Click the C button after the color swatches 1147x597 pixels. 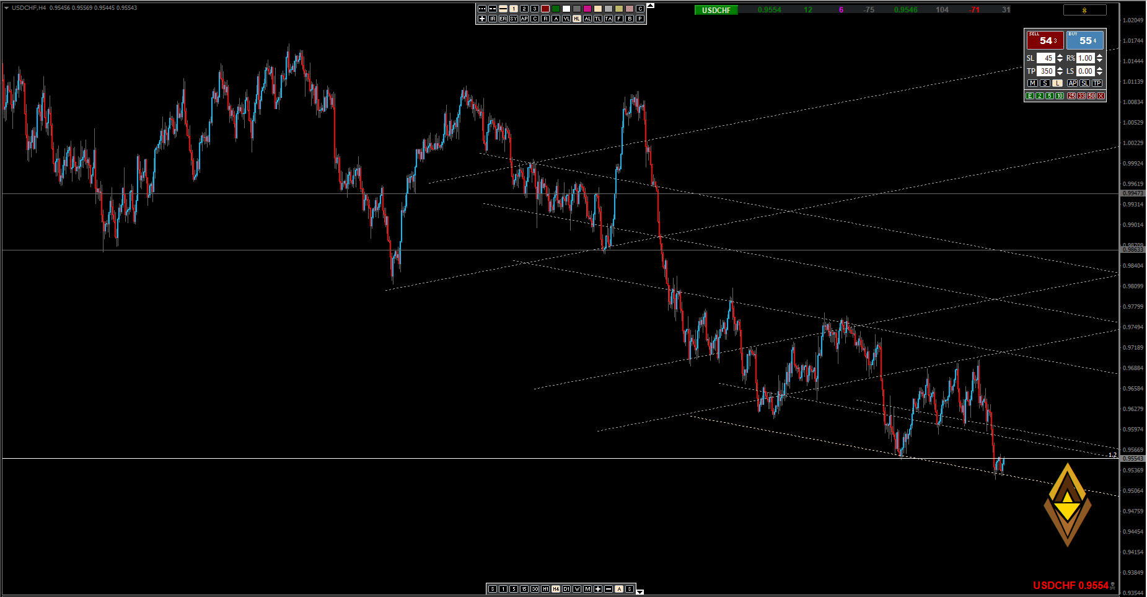coord(640,9)
